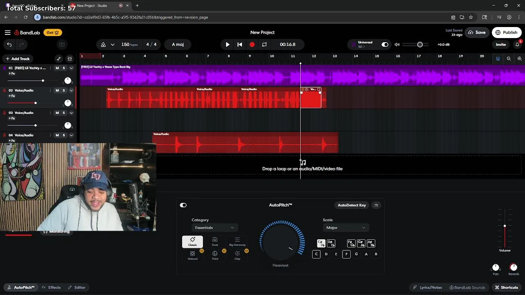The image size is (525, 295).
Task: Open options menu for track 02
Action: tap(50, 91)
